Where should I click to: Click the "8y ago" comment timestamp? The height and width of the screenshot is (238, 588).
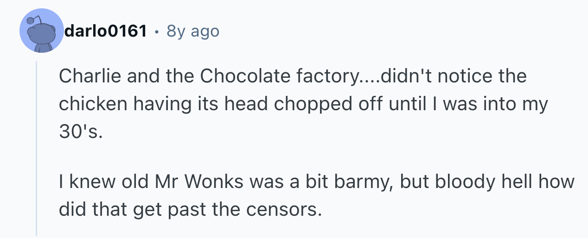tap(192, 31)
